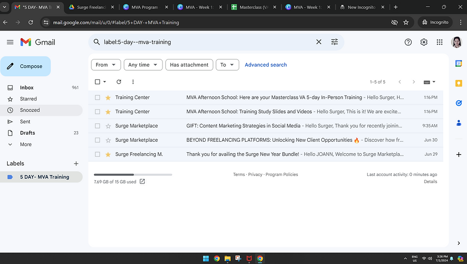Image resolution: width=467 pixels, height=264 pixels.
Task: Open the Drafts folder
Action: [41, 133]
